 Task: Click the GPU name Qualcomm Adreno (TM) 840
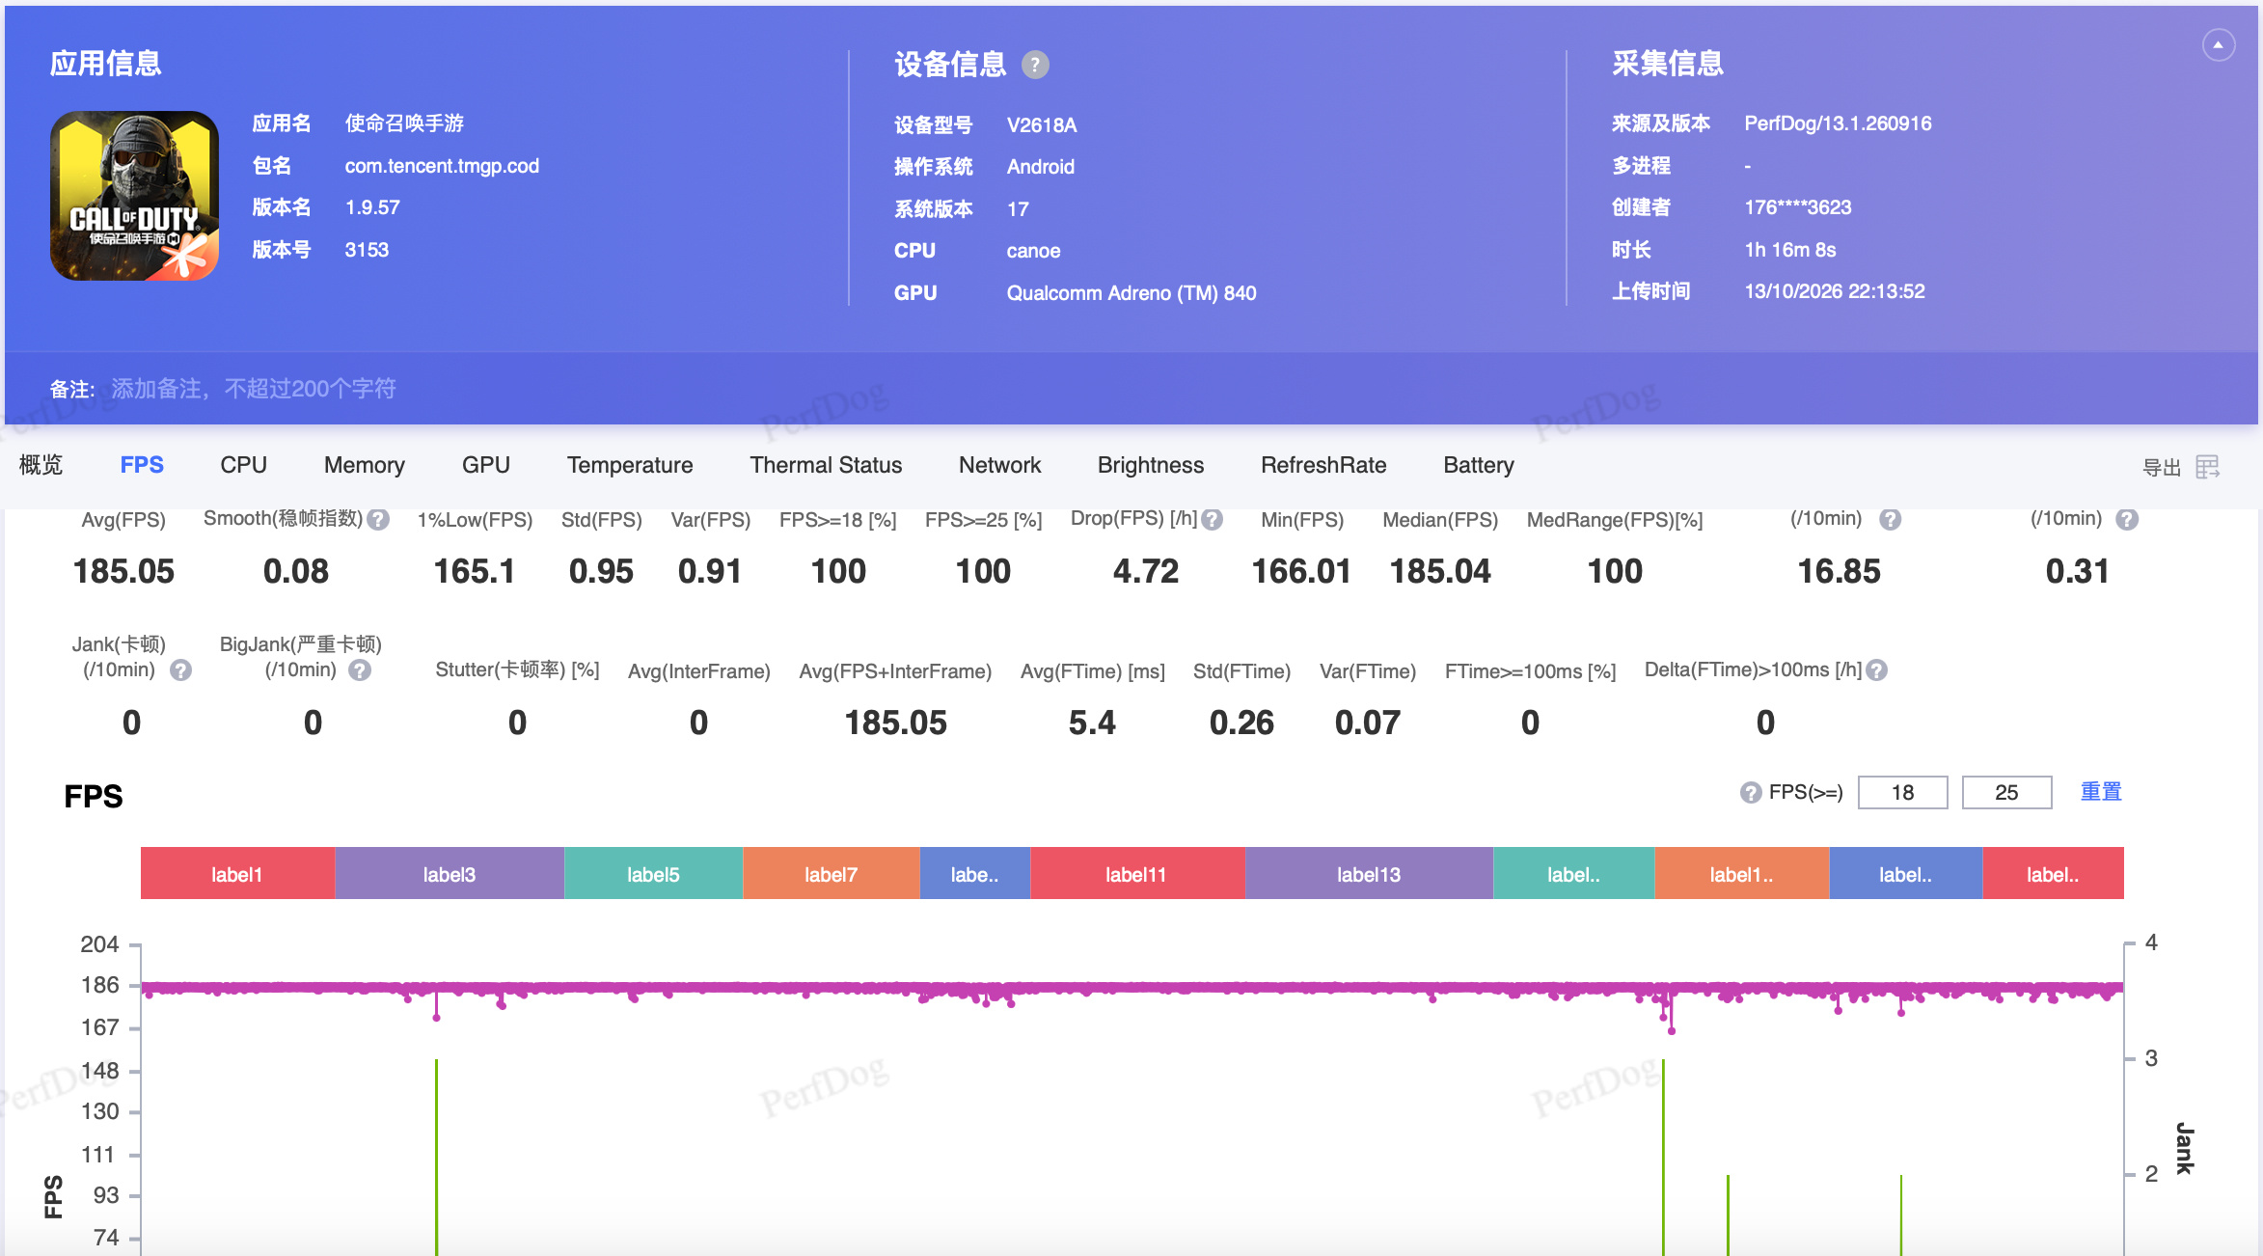point(1131,293)
